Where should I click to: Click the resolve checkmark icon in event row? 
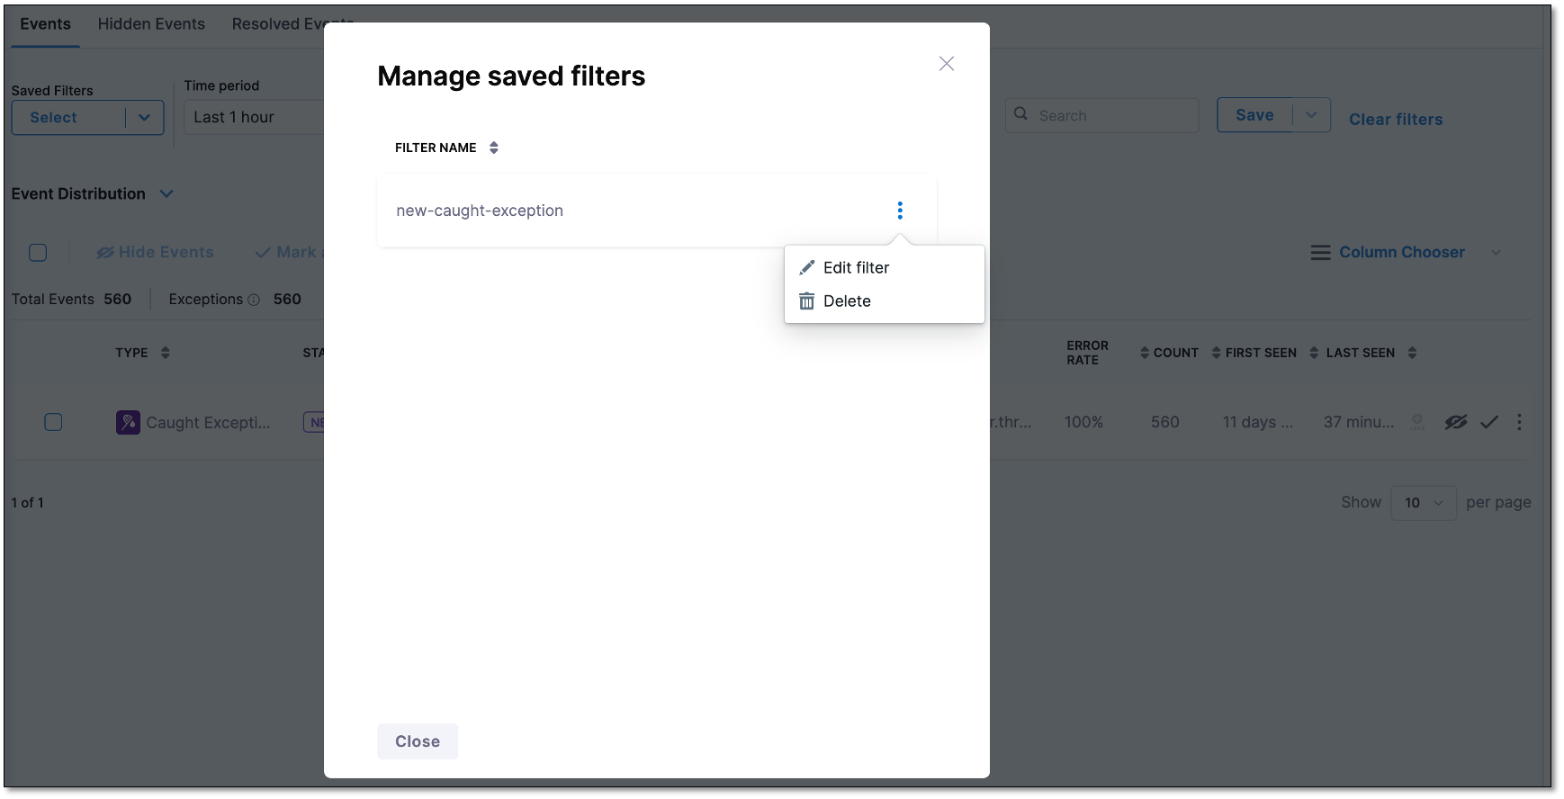tap(1489, 422)
